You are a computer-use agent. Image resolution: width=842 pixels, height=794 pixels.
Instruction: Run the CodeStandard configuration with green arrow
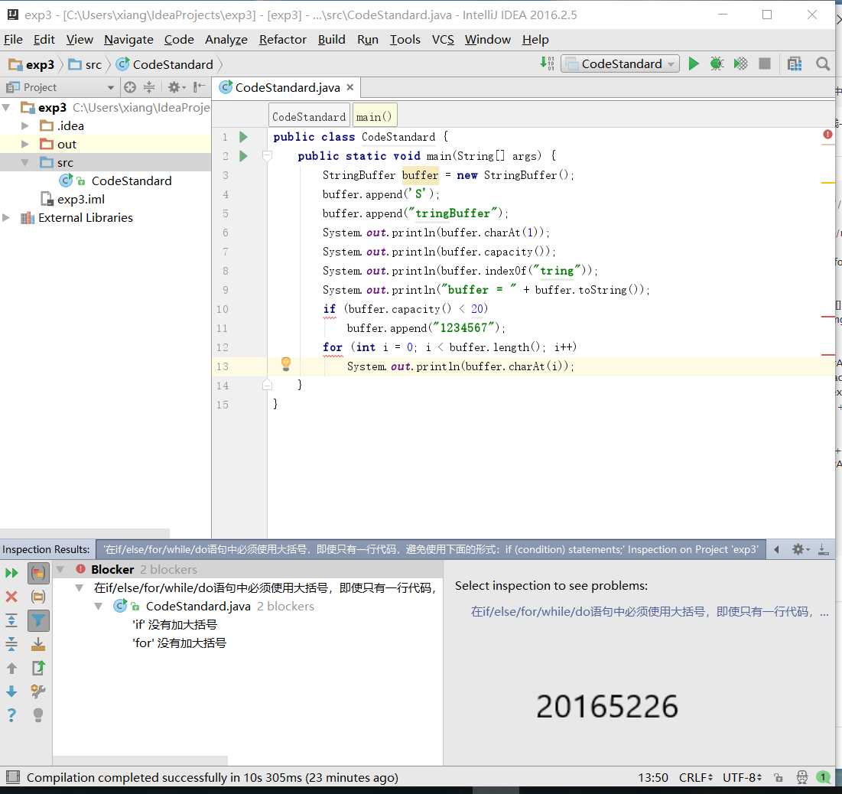[x=693, y=64]
